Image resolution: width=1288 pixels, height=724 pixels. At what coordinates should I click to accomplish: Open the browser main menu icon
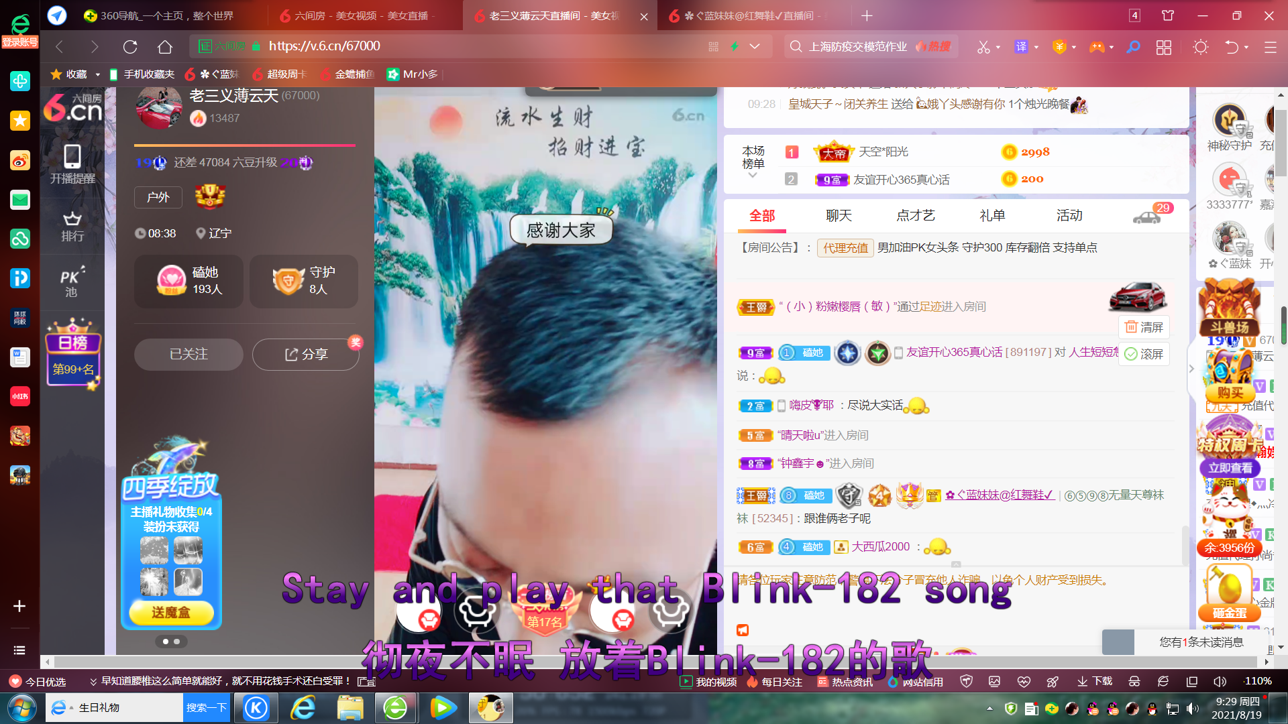point(1271,47)
